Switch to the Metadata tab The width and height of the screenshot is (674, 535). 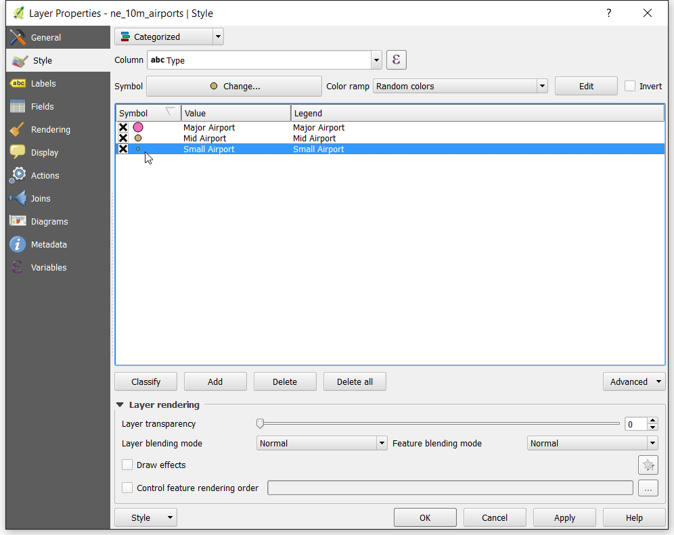[58, 244]
